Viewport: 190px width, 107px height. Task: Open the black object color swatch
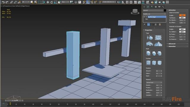coord(165,10)
